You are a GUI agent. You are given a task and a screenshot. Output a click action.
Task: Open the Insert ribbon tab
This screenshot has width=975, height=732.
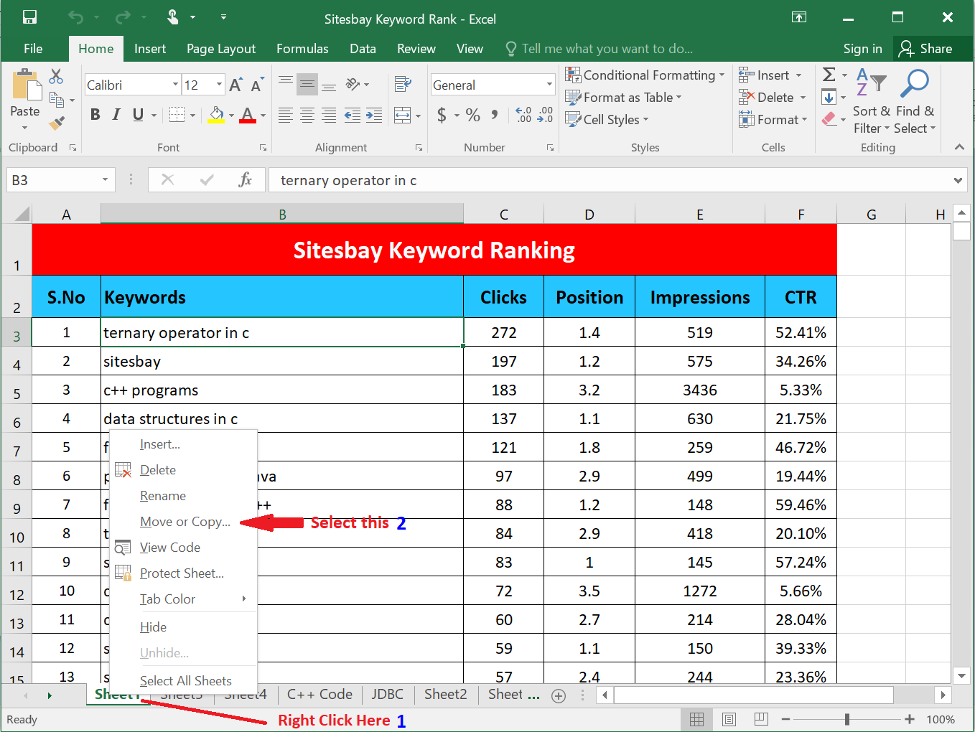(x=150, y=49)
